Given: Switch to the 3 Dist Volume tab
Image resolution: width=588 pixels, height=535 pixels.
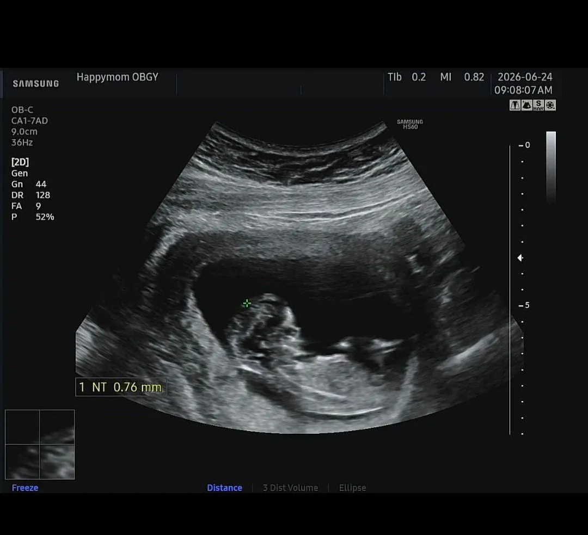Looking at the screenshot, I should click(x=290, y=488).
